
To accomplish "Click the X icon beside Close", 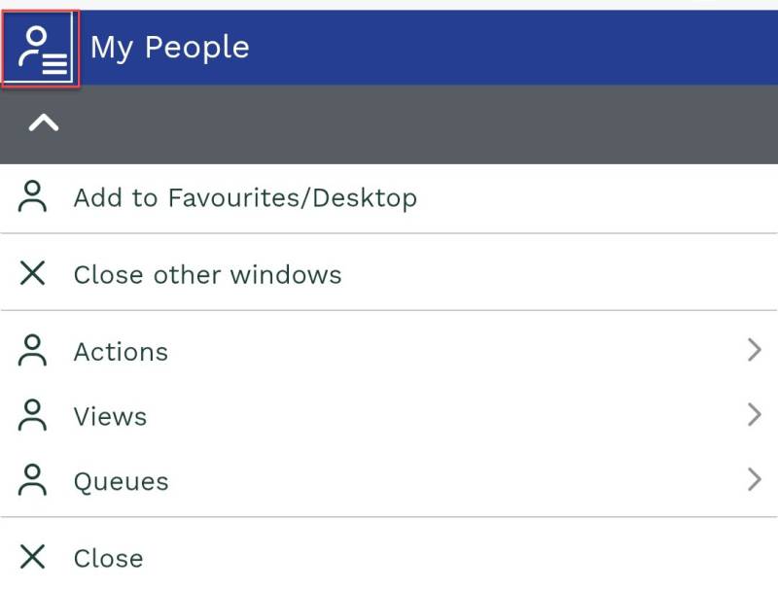I will click(x=33, y=557).
